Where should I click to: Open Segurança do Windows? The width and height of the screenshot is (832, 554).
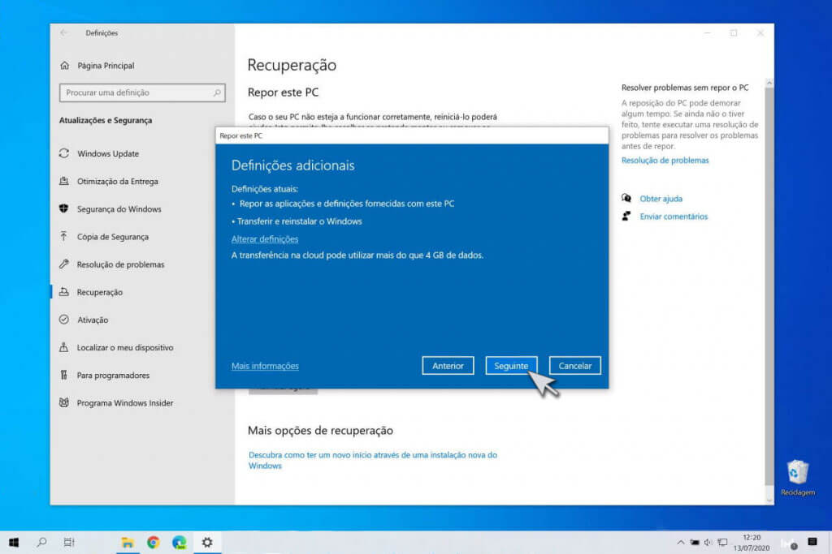pyautogui.click(x=119, y=209)
